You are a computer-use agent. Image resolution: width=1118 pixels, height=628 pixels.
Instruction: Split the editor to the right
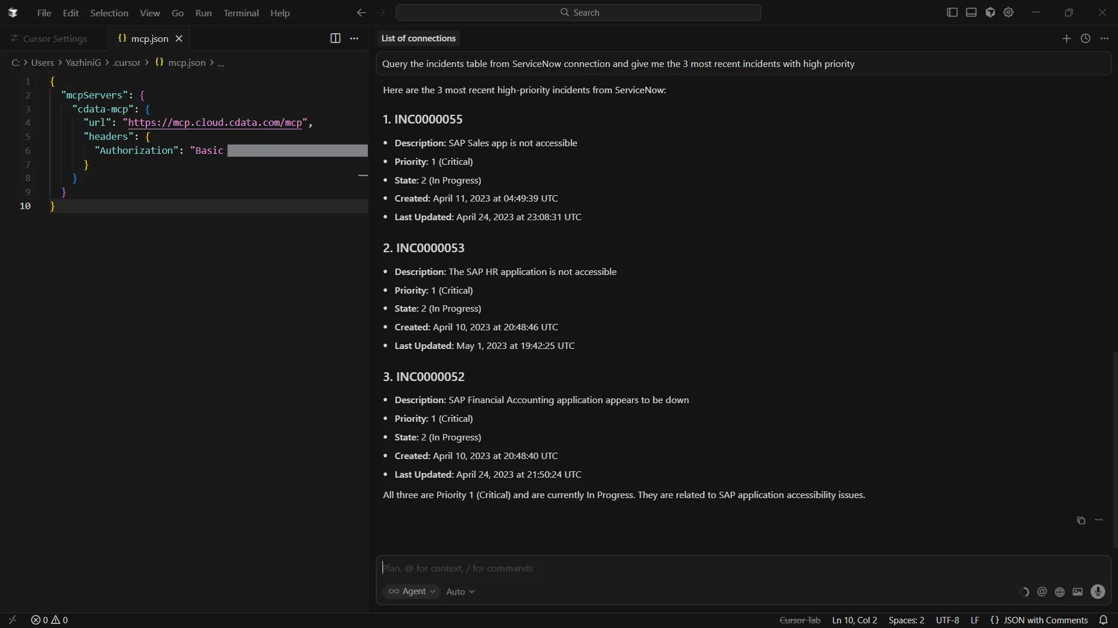[335, 38]
